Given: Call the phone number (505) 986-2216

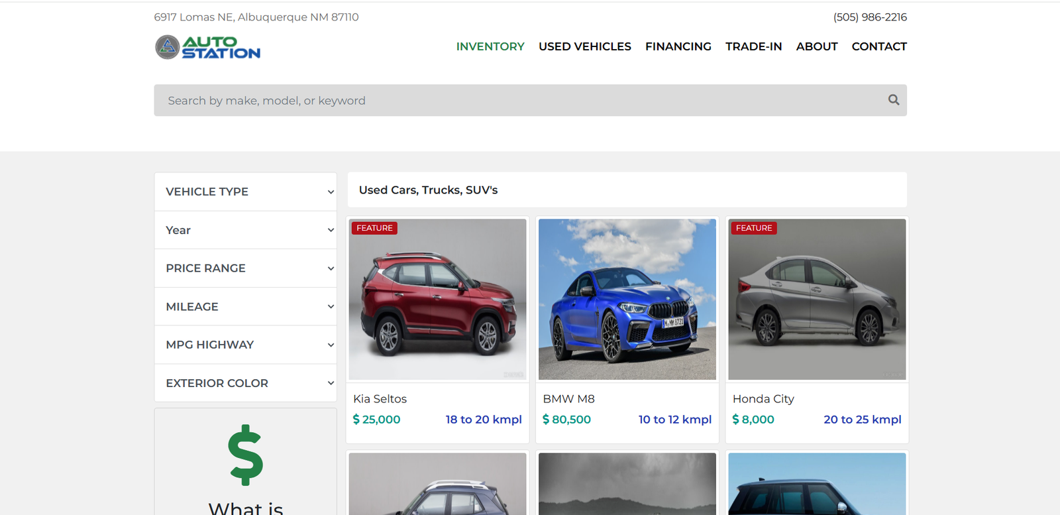Looking at the screenshot, I should pos(870,17).
